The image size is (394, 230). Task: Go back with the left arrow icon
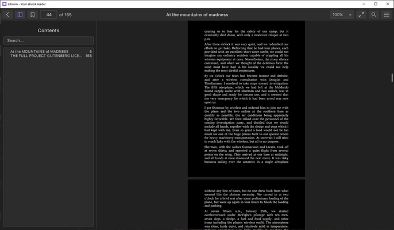tap(7, 14)
